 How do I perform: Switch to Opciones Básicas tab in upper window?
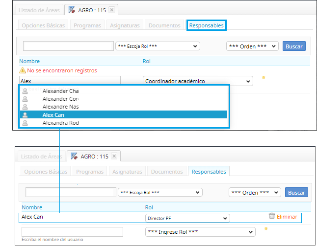tap(43, 25)
